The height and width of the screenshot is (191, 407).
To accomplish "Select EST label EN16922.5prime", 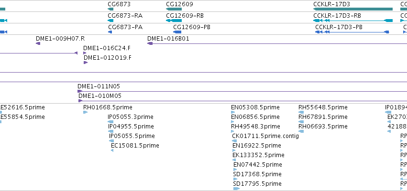I will click(x=257, y=146).
